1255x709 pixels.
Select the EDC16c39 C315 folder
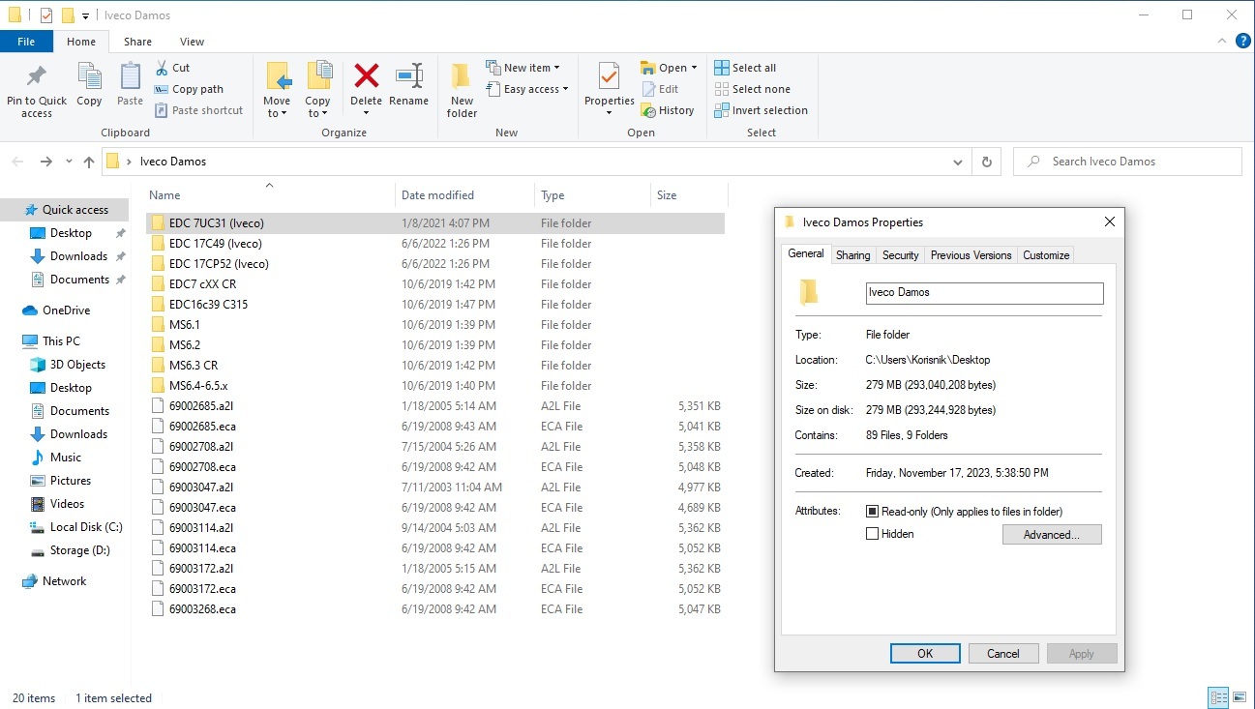coord(434,305)
